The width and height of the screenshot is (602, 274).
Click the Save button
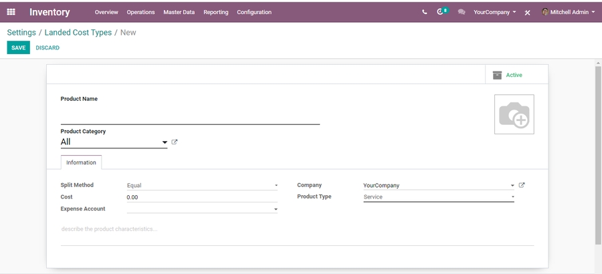coord(18,48)
